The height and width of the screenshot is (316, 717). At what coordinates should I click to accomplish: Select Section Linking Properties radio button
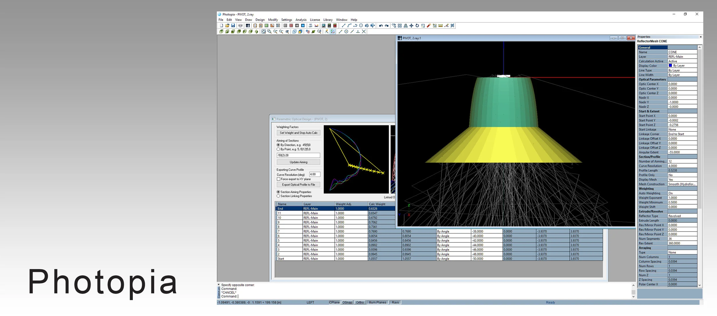tap(278, 196)
